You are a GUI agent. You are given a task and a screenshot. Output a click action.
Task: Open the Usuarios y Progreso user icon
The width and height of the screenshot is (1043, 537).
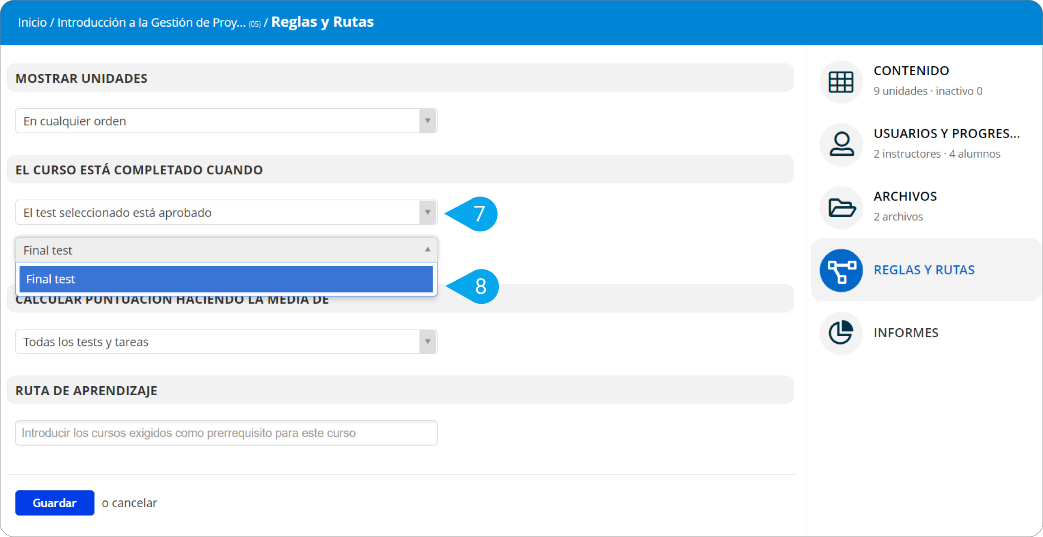(x=841, y=144)
